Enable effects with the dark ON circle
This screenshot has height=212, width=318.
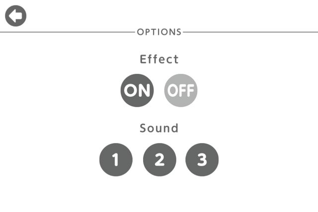click(137, 90)
